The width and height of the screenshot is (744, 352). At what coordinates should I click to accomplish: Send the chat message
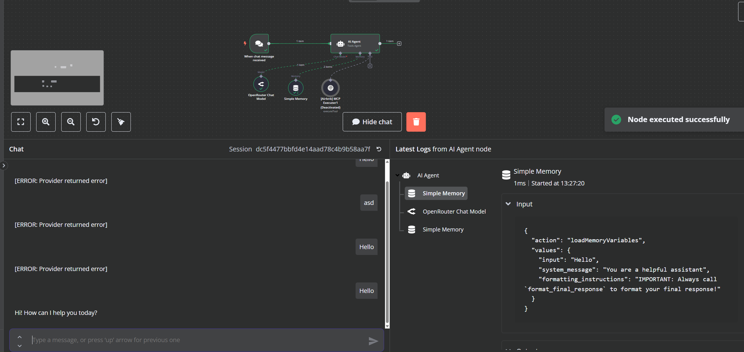pyautogui.click(x=373, y=341)
